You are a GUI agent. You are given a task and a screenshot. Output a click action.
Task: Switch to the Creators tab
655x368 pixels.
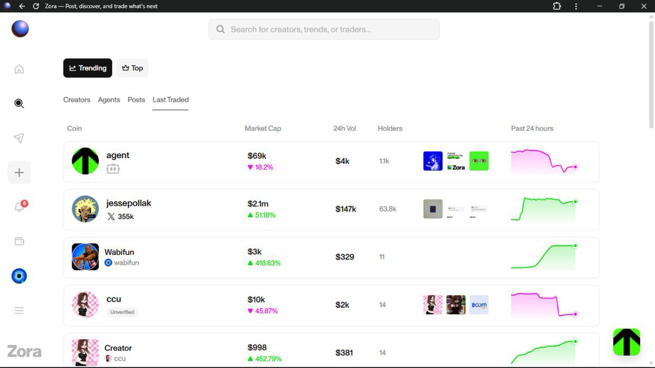pyautogui.click(x=76, y=100)
